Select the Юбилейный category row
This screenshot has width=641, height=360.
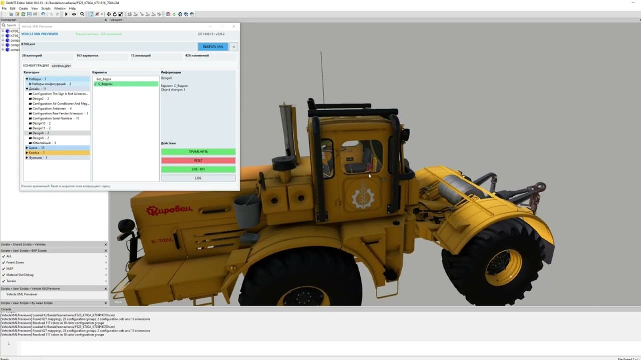click(57, 143)
